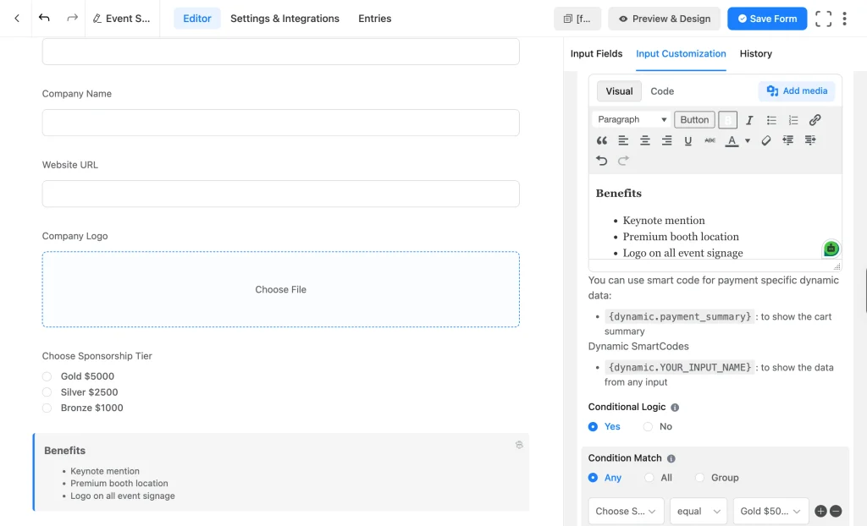Viewport: 867px width, 526px height.
Task: Select Any for Condition Match
Action: 605,478
